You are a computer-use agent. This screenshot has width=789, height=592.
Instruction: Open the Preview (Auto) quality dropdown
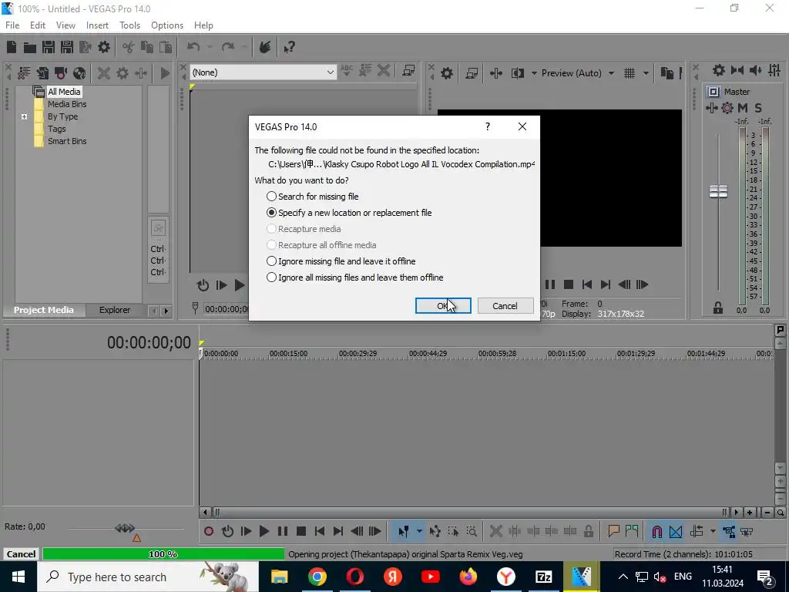[611, 73]
